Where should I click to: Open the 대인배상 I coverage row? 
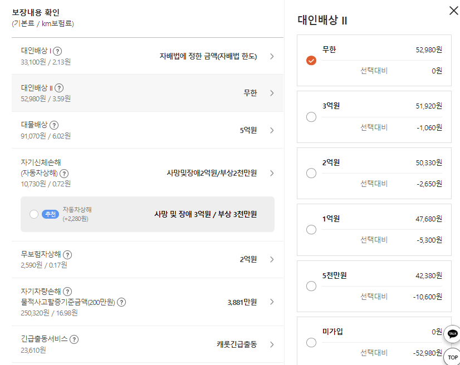click(x=272, y=55)
